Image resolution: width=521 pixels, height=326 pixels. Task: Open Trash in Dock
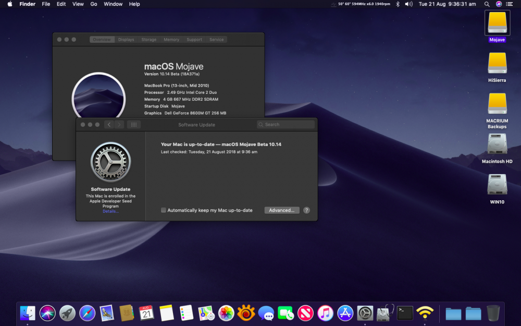[x=493, y=313]
